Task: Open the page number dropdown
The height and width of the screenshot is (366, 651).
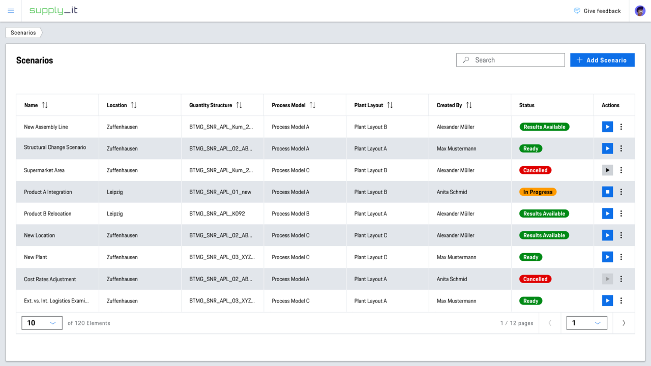Action: click(x=586, y=323)
